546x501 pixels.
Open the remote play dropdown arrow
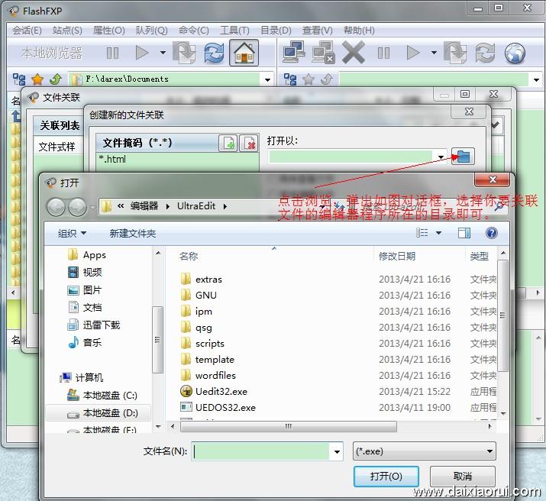[x=434, y=53]
